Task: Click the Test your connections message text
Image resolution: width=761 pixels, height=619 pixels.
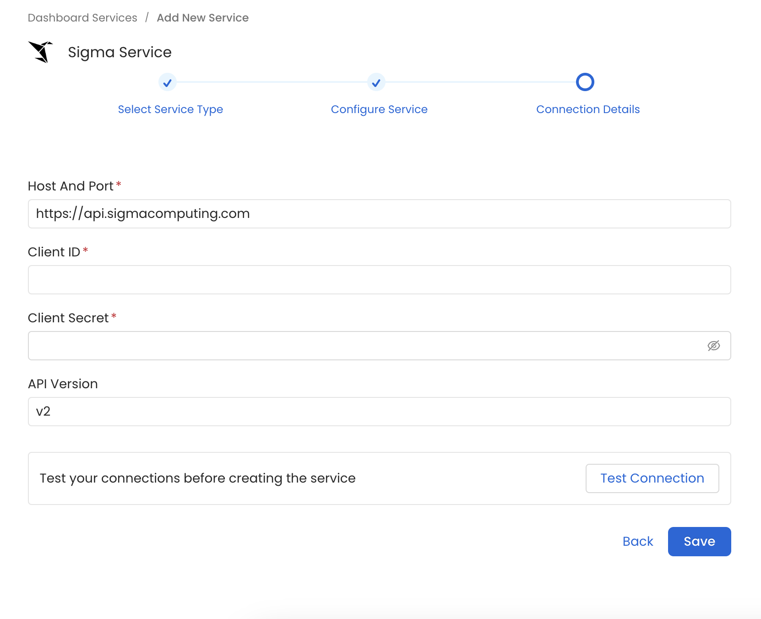Action: click(x=197, y=478)
